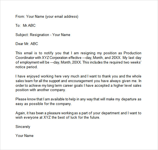Click the 'Sincerely' closing word
Screen dimensions: 158x150
tap(23, 127)
